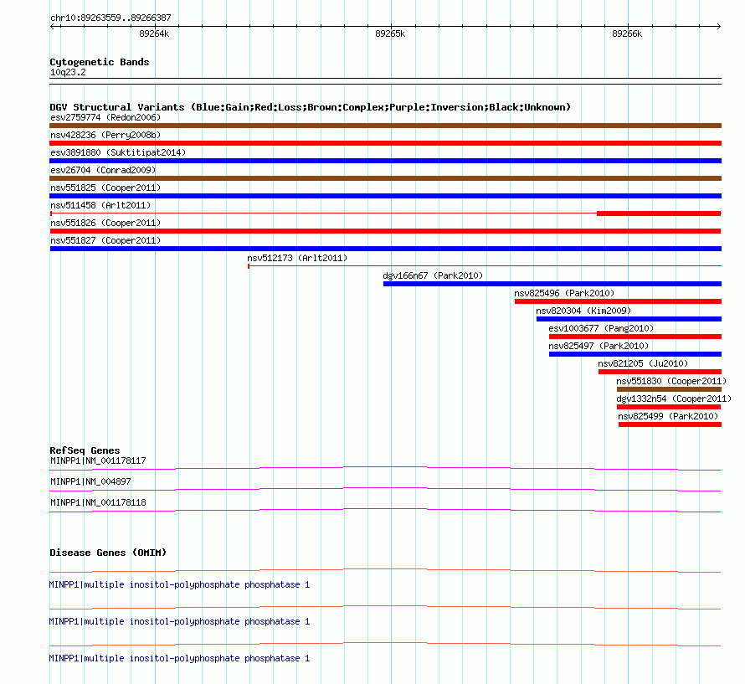The width and height of the screenshot is (745, 684).
Task: Click the esv2759774 (Redon2006) variant bar
Action: (385, 126)
